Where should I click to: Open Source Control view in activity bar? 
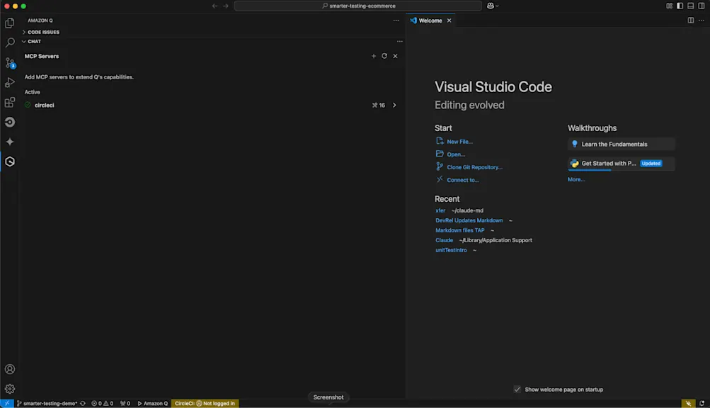[10, 63]
